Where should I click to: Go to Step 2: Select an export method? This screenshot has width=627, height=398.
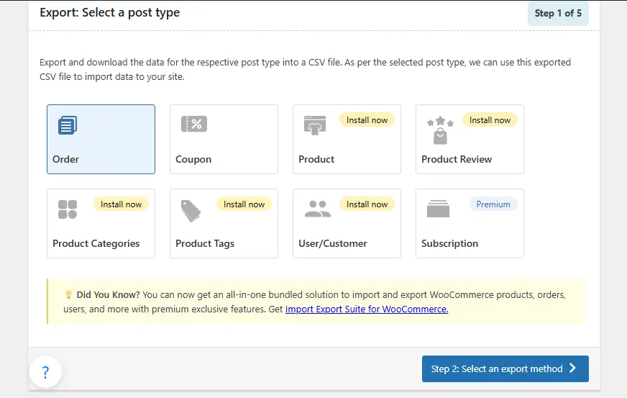pyautogui.click(x=505, y=368)
